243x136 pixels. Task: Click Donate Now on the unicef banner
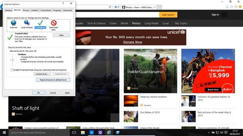133,42
